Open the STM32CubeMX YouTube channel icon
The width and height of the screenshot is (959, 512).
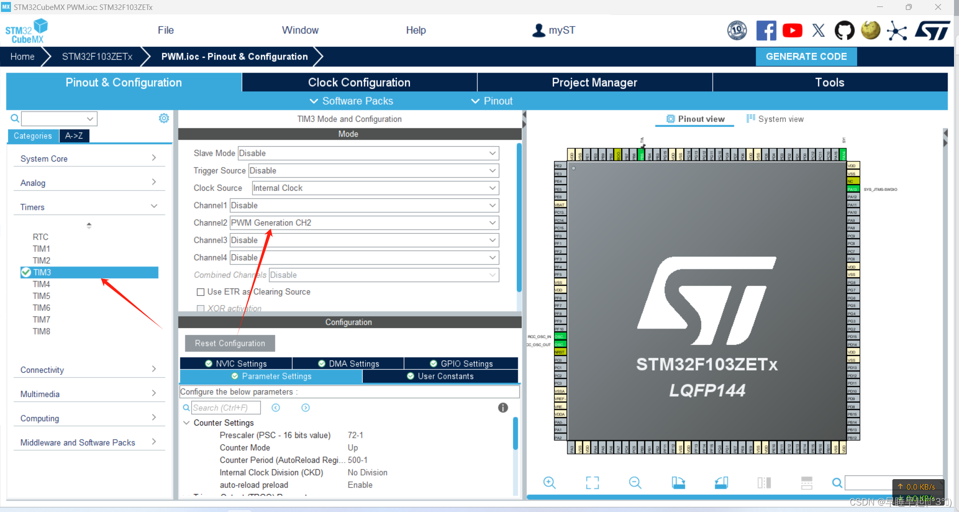click(x=792, y=30)
